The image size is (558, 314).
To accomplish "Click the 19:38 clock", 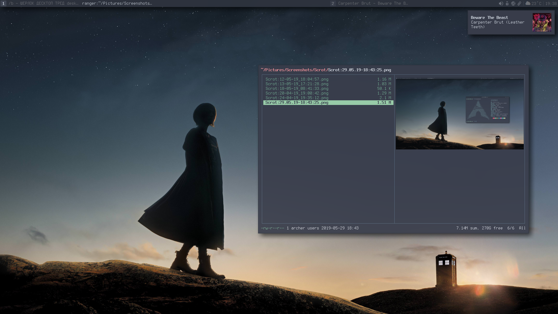I will pyautogui.click(x=551, y=3).
